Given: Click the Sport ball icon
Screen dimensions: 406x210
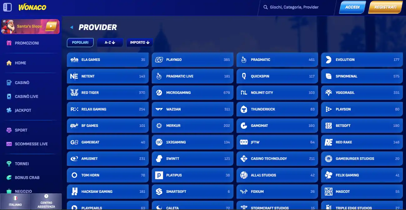Looking at the screenshot, I should (x=9, y=130).
